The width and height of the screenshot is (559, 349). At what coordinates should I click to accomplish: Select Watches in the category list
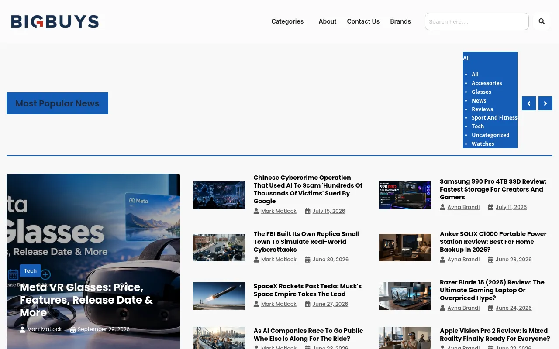[483, 144]
